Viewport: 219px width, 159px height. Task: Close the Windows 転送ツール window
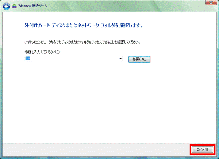(x=211, y=2)
